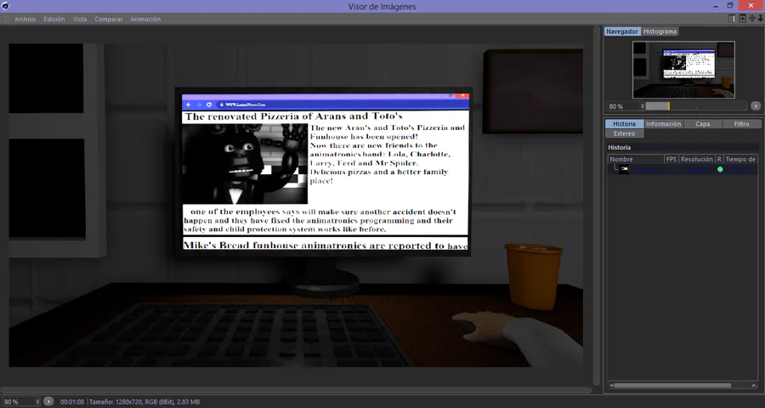This screenshot has width=765, height=408.
Task: Click the rendered image in the viewer
Action: tap(296, 205)
